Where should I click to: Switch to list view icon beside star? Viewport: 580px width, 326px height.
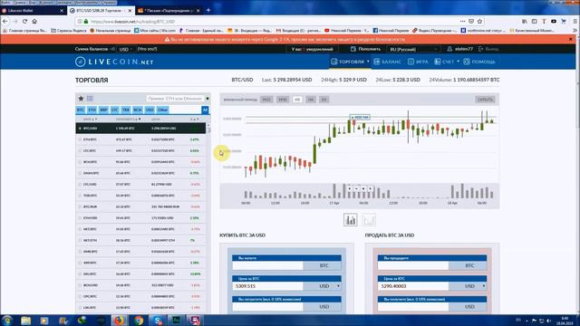point(90,99)
